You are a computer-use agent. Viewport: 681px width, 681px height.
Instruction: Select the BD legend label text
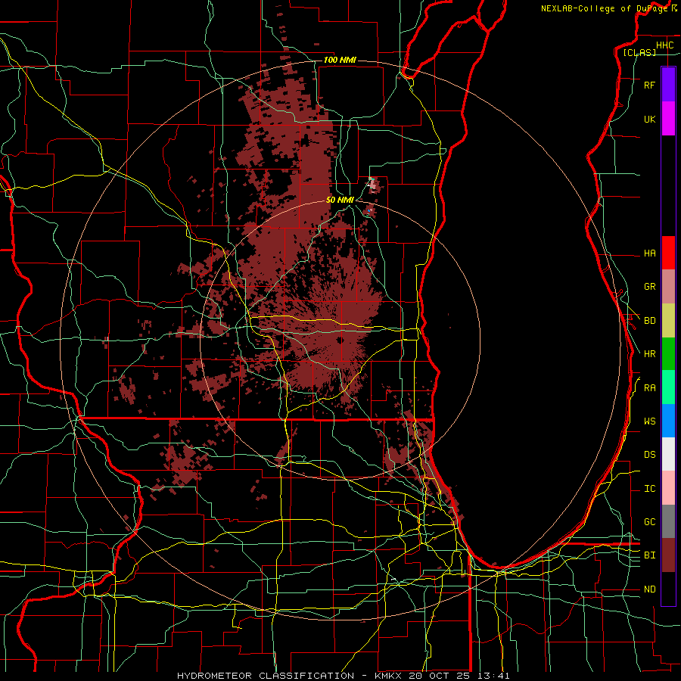pyautogui.click(x=649, y=321)
